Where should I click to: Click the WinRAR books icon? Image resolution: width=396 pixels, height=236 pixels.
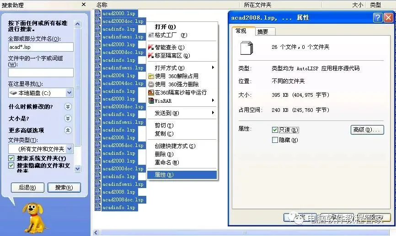click(x=151, y=100)
